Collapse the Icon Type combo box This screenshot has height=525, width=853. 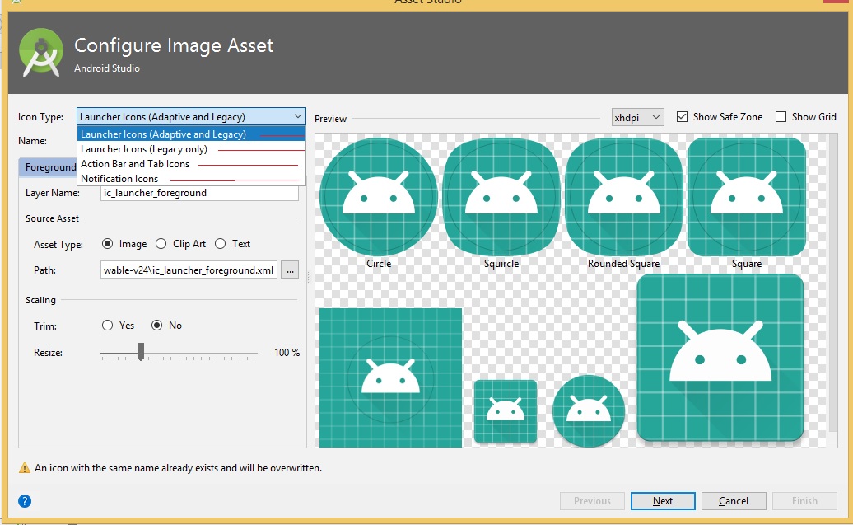(296, 117)
